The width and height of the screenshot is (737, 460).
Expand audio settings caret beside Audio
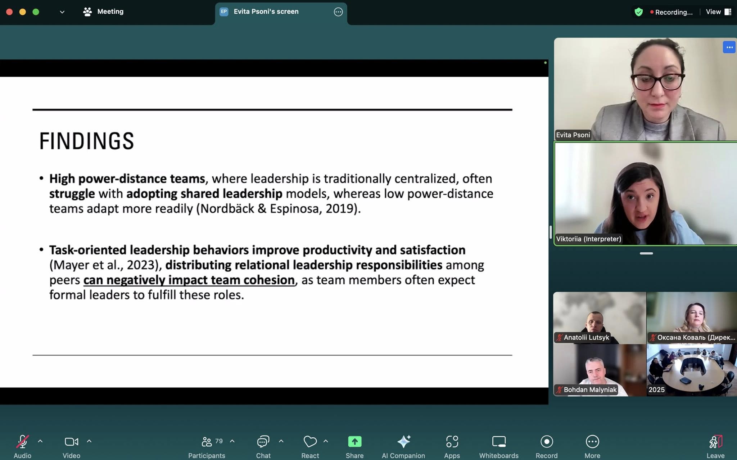pos(40,441)
